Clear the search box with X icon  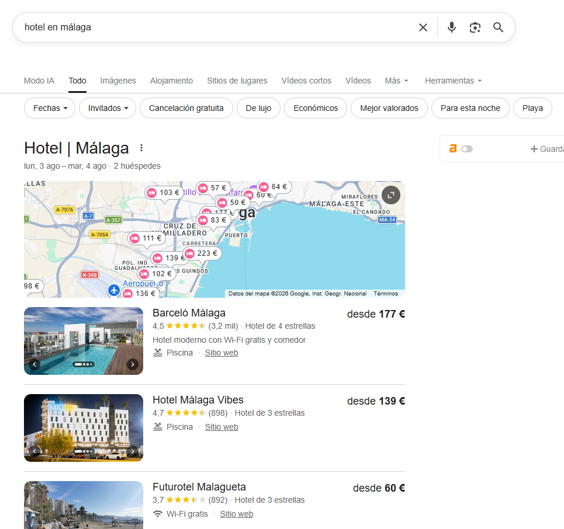(x=423, y=27)
